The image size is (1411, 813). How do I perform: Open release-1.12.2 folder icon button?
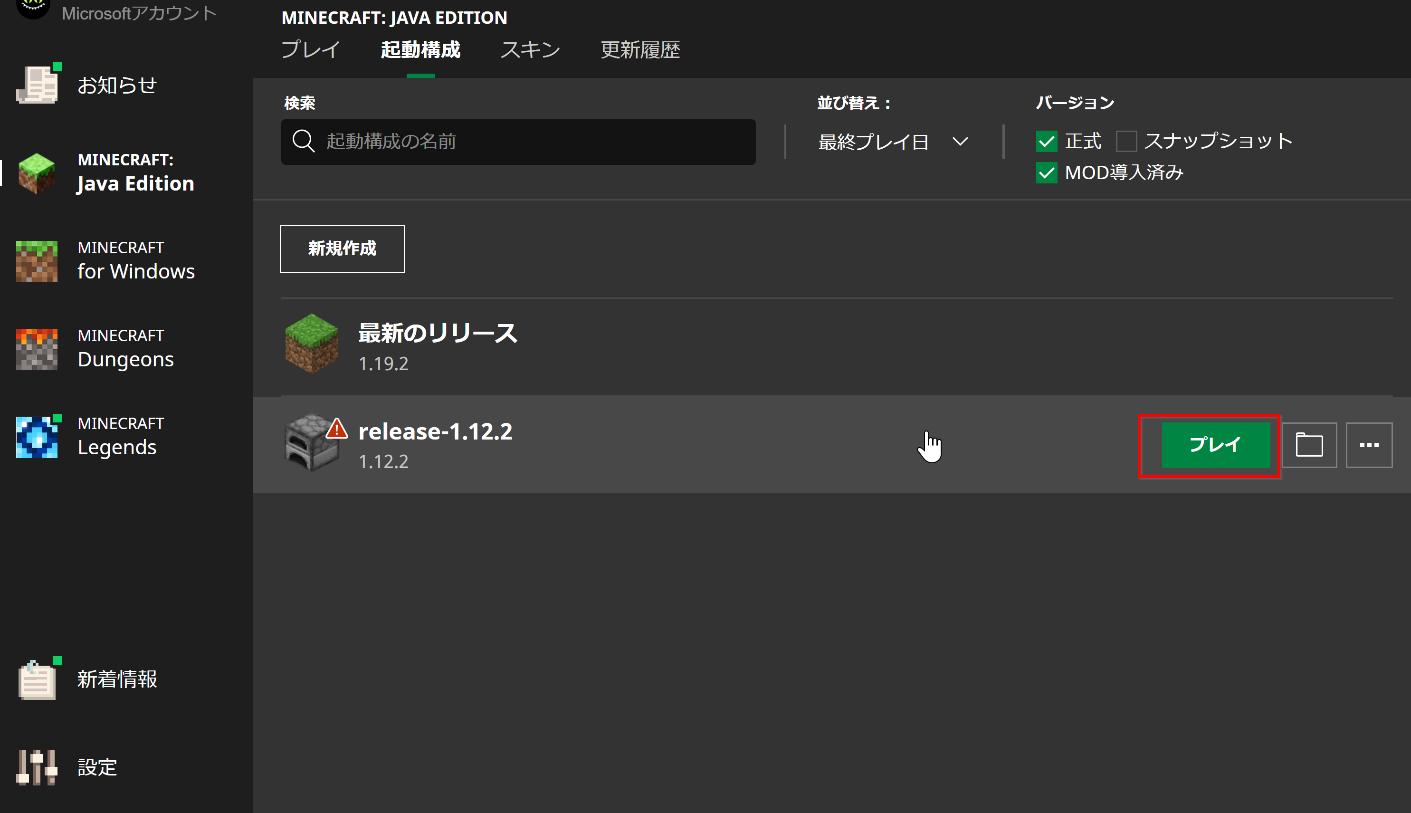point(1309,445)
